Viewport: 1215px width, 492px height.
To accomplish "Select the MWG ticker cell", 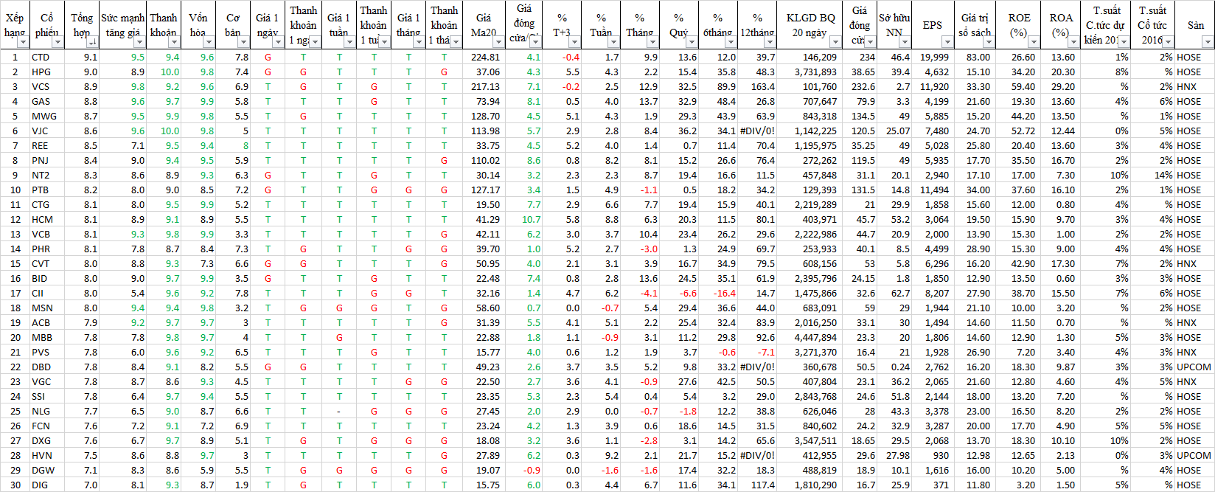I will pyautogui.click(x=48, y=116).
